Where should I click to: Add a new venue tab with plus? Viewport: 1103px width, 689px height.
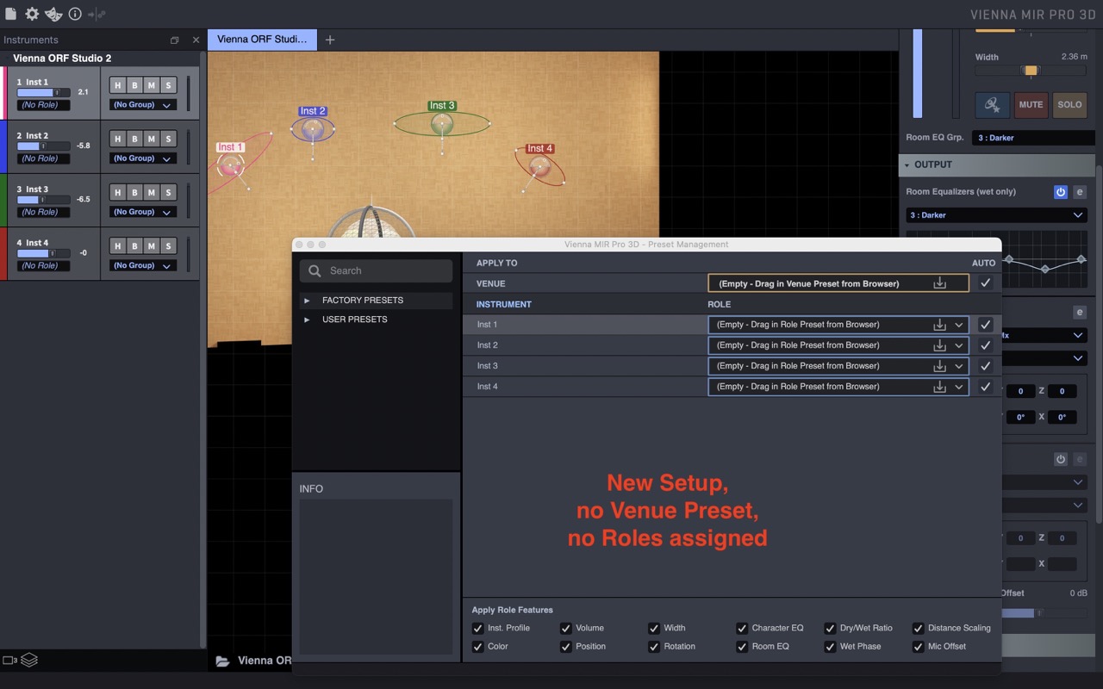tap(329, 40)
